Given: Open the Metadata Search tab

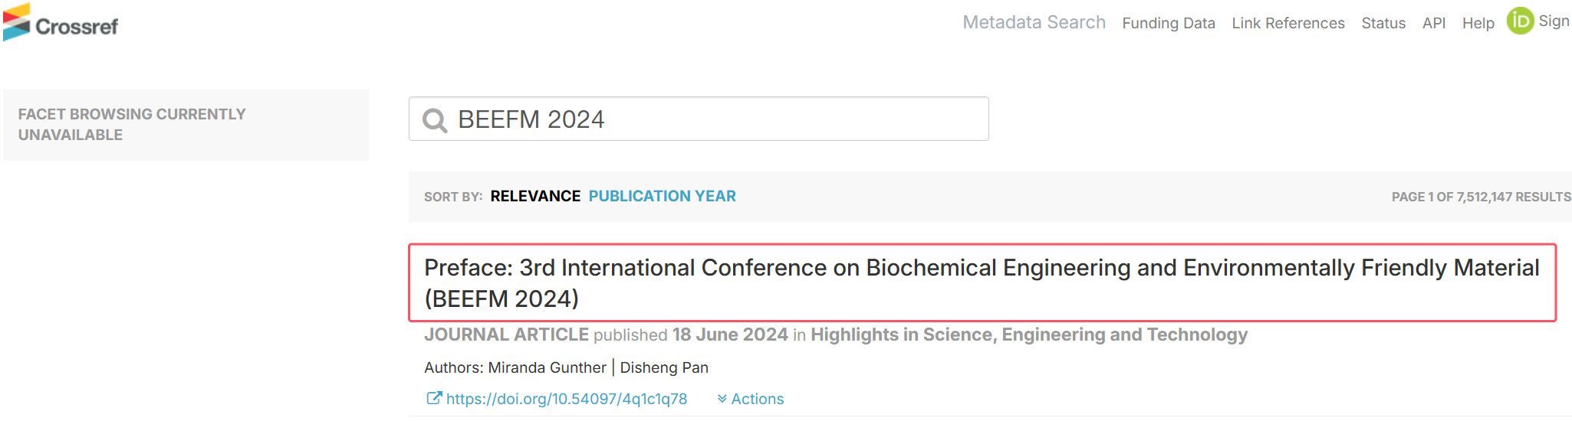Looking at the screenshot, I should [x=1034, y=22].
